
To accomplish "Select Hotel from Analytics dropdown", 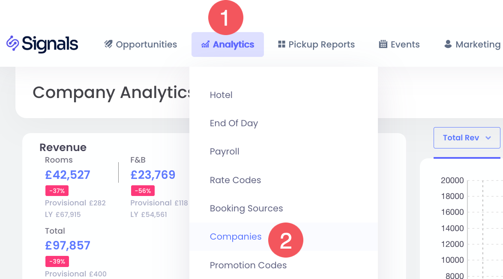I will click(221, 95).
